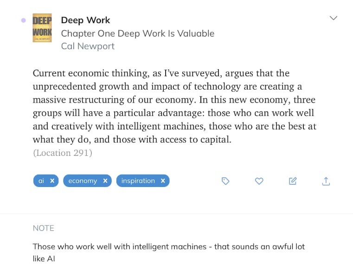Click the edit note pencil icon
This screenshot has width=353, height=278.
[x=293, y=181]
